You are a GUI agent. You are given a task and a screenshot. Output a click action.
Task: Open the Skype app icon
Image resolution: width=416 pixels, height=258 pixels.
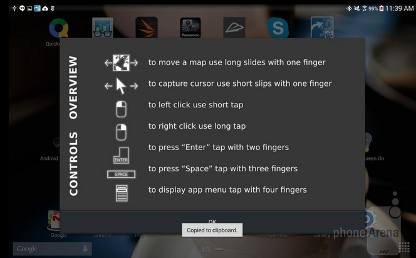tap(278, 28)
